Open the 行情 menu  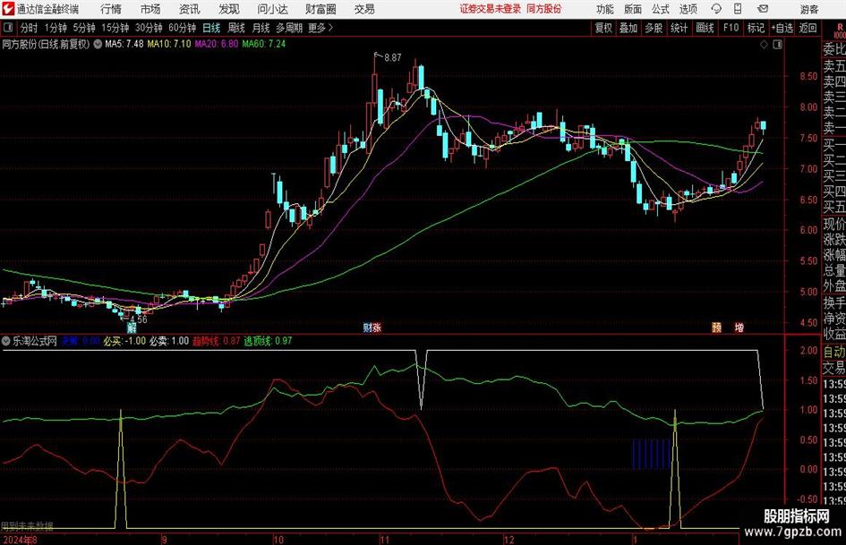[111, 9]
